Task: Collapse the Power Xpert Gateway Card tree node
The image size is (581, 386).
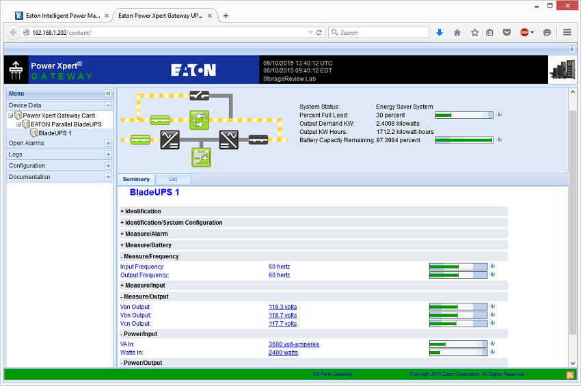Action: [x=11, y=115]
